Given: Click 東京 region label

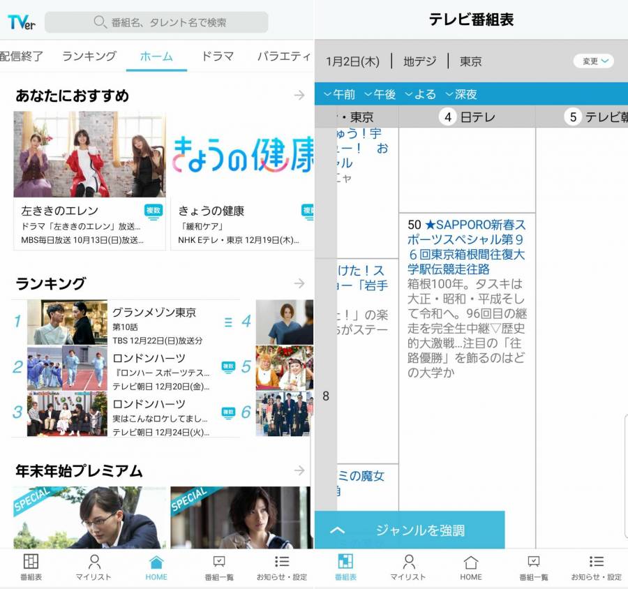Looking at the screenshot, I should [x=470, y=61].
